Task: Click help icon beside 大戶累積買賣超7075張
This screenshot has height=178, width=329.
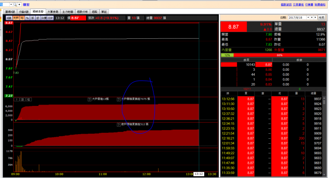Action: (x=118, y=99)
